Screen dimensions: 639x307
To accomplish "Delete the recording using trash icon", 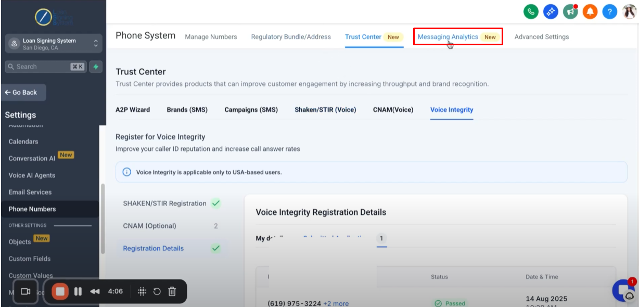I will (x=172, y=291).
